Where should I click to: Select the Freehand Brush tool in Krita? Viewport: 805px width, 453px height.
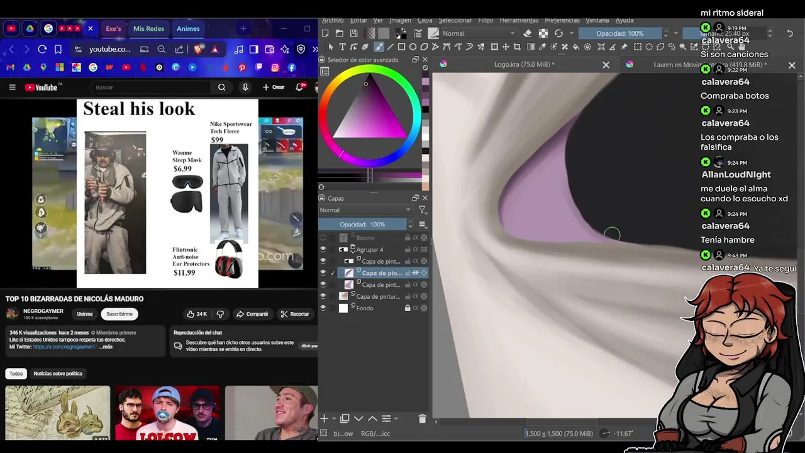pyautogui.click(x=379, y=47)
